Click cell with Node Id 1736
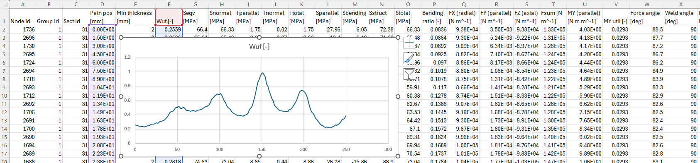The width and height of the screenshot is (700, 163). point(22,29)
